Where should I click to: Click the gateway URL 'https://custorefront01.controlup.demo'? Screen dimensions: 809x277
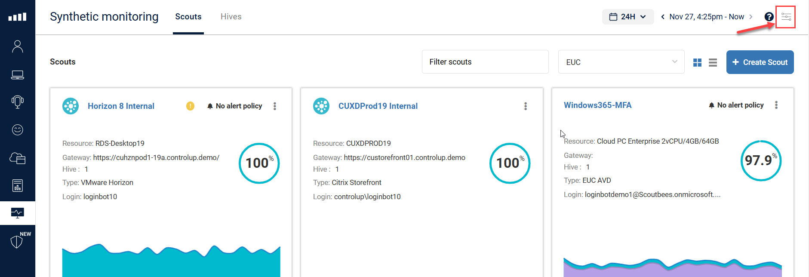pos(405,157)
